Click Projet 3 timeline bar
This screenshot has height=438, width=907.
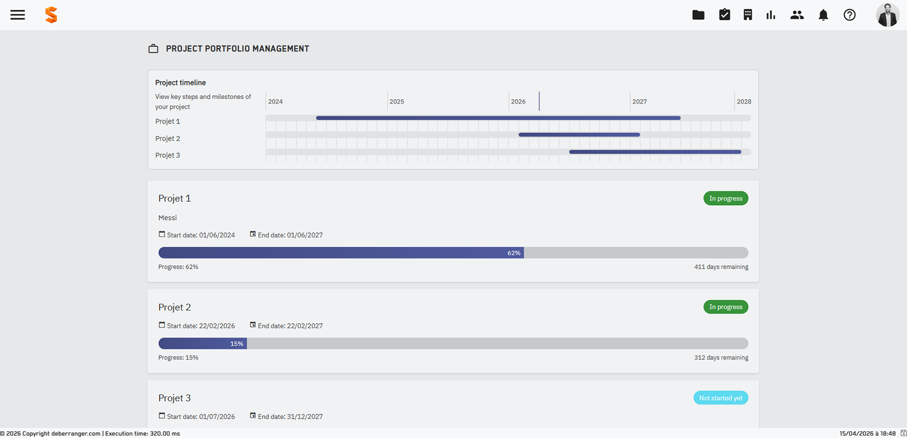click(655, 152)
